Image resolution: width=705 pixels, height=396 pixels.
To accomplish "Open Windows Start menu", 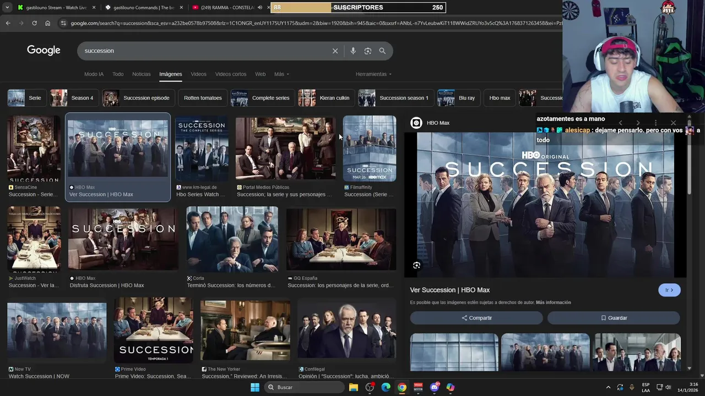I will [255, 387].
